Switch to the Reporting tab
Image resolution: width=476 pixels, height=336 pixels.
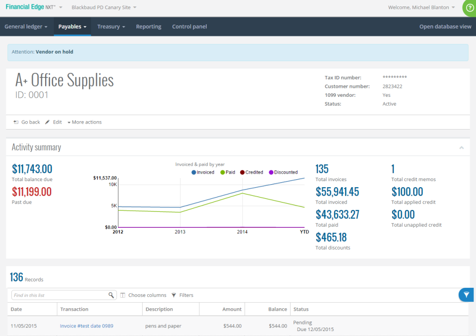pyautogui.click(x=148, y=26)
